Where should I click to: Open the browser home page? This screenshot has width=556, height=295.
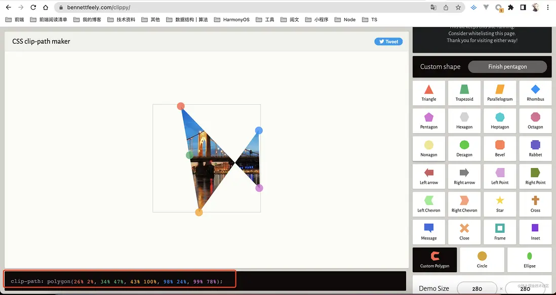[46, 7]
